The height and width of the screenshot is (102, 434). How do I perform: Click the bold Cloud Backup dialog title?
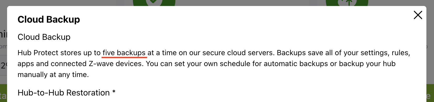49,20
